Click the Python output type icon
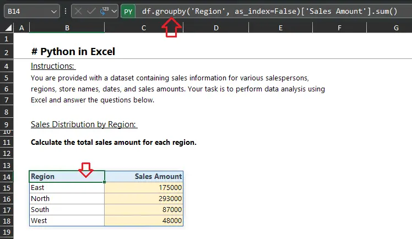 (x=104, y=11)
